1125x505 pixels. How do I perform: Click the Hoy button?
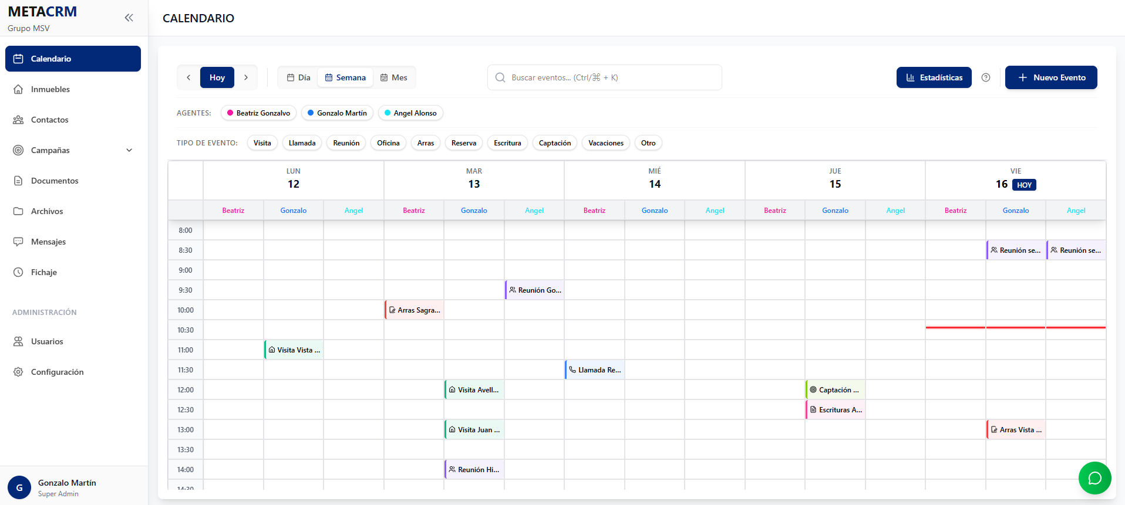click(x=217, y=77)
